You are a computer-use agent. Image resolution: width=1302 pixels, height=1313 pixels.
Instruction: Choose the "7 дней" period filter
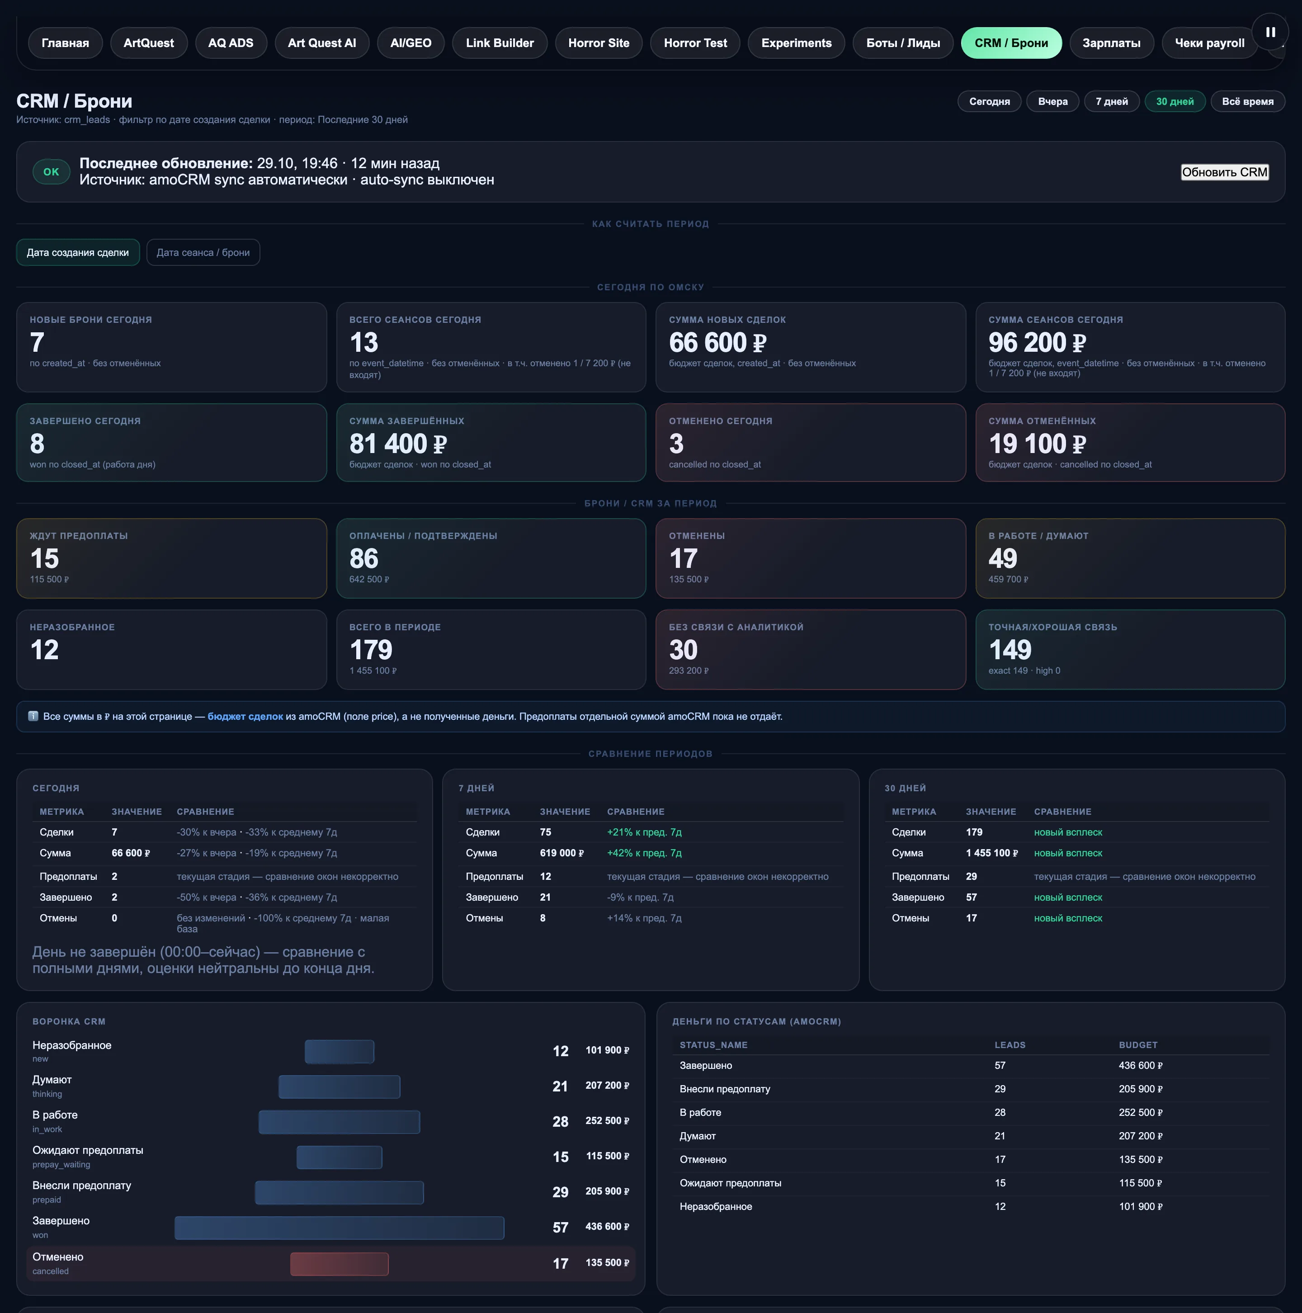(x=1112, y=101)
